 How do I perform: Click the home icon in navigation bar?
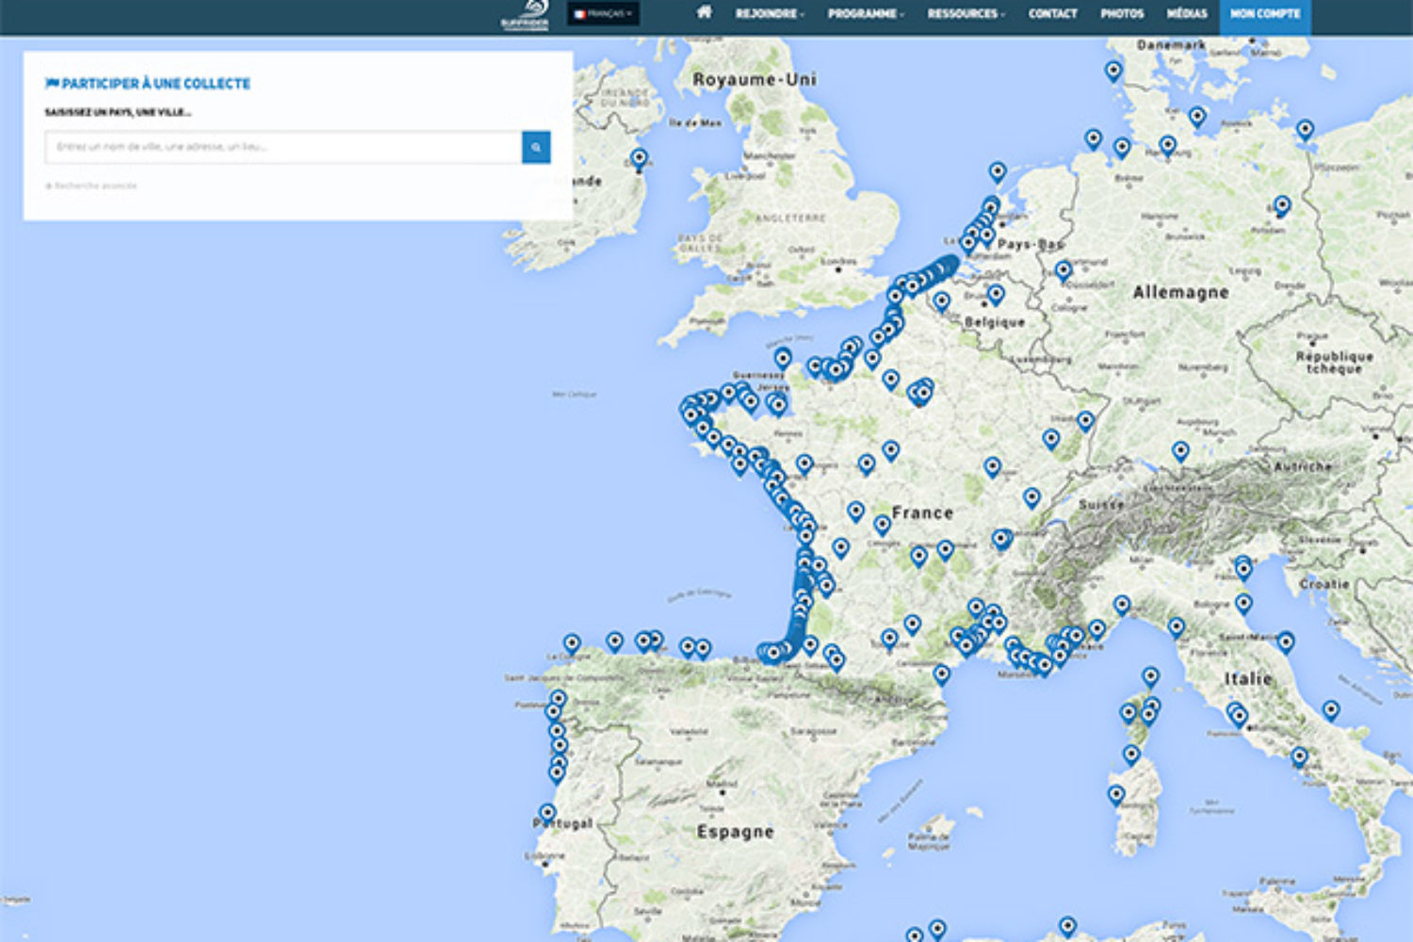tap(704, 13)
